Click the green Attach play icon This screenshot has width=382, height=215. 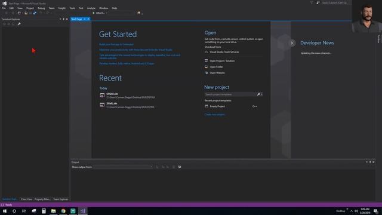pos(94,13)
